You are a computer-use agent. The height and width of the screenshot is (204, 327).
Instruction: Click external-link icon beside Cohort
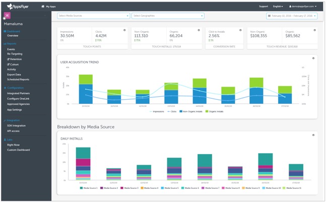(x=9, y=64)
